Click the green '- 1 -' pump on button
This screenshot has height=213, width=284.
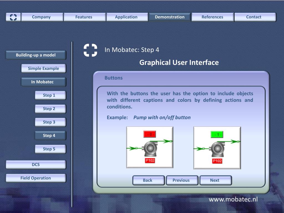click(x=217, y=135)
